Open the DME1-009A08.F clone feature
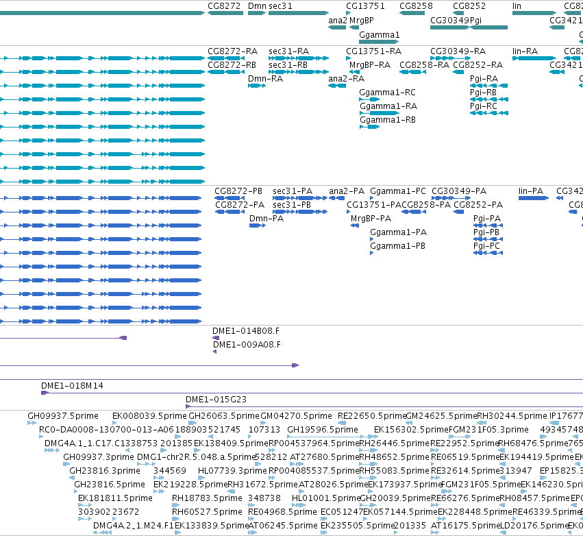 click(x=214, y=352)
